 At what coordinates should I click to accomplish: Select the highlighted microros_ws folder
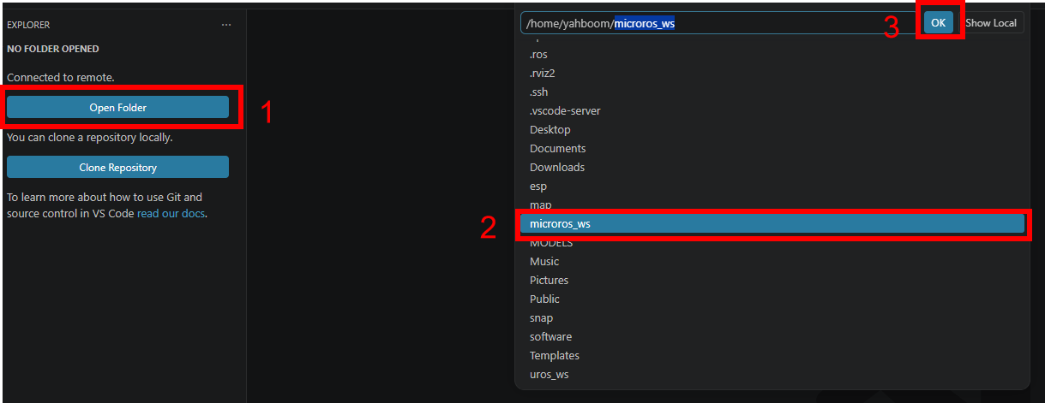point(772,223)
